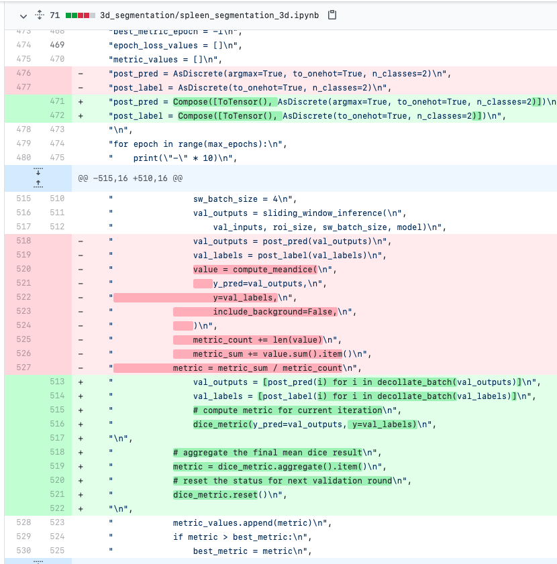Click the clipboard icon after the filename

[332, 15]
